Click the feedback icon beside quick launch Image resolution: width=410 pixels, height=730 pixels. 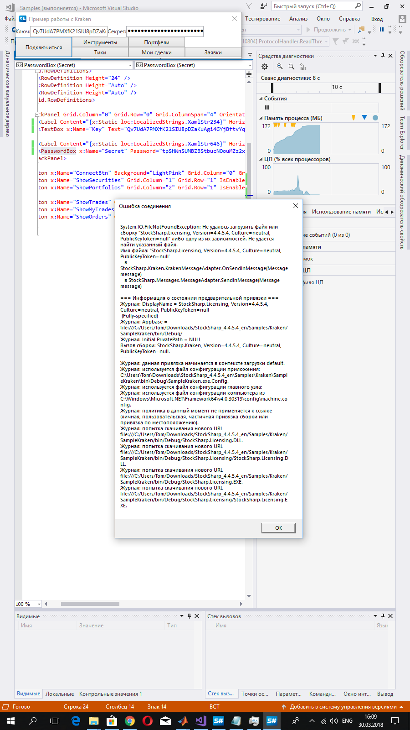264,6
